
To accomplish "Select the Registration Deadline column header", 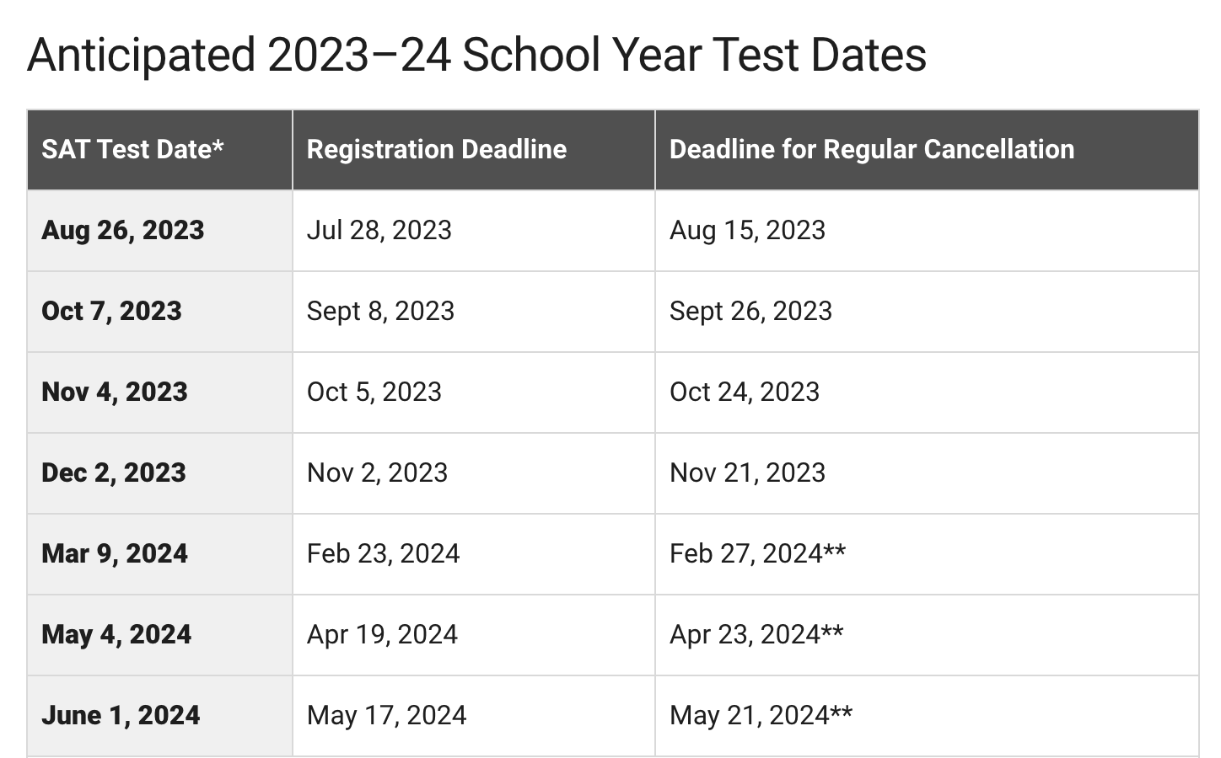I will tap(436, 149).
